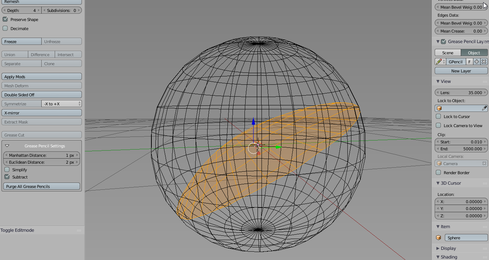
Task: Add a new GPencil datablock with the plus icon
Action: [x=477, y=62]
